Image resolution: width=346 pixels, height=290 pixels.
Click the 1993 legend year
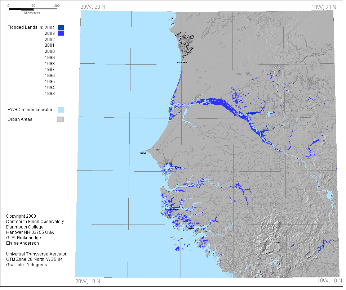click(50, 94)
